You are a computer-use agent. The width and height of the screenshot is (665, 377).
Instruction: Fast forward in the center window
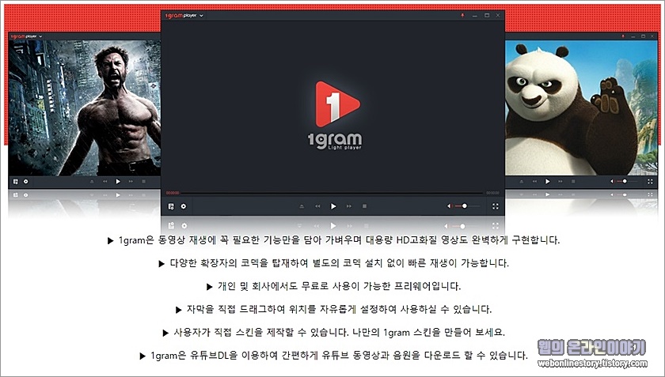[348, 206]
